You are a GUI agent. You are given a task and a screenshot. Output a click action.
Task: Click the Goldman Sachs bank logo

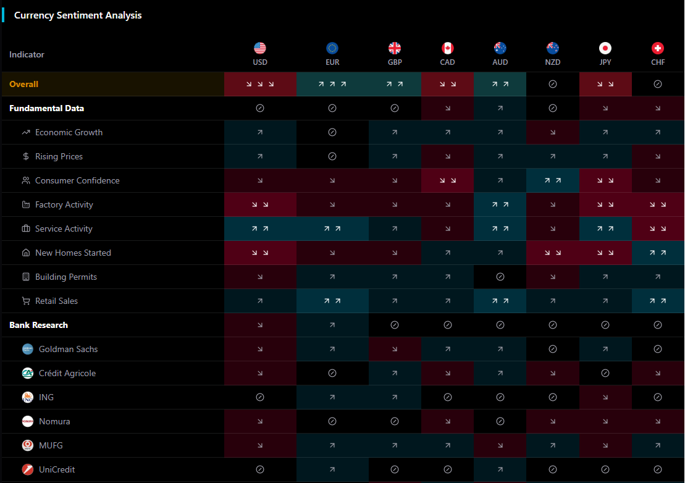[x=27, y=349]
